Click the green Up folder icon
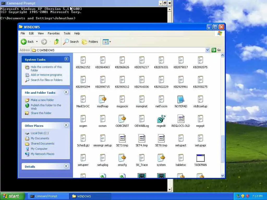 click(x=57, y=42)
